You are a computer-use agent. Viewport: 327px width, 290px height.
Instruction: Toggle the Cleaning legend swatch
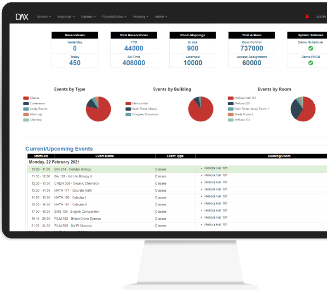tap(26, 120)
